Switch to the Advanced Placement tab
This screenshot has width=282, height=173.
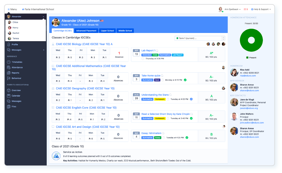[x=86, y=31]
